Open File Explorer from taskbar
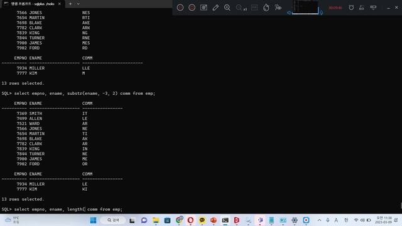Screen dimensions: 402x226 pyautogui.click(x=156, y=220)
